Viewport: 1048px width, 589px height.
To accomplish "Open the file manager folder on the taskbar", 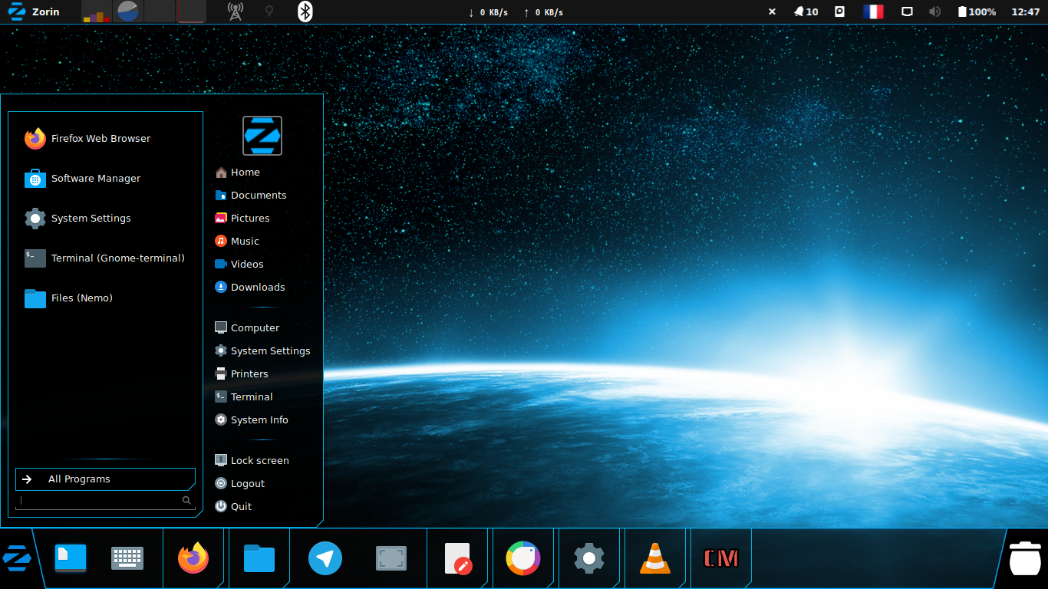I will [259, 558].
